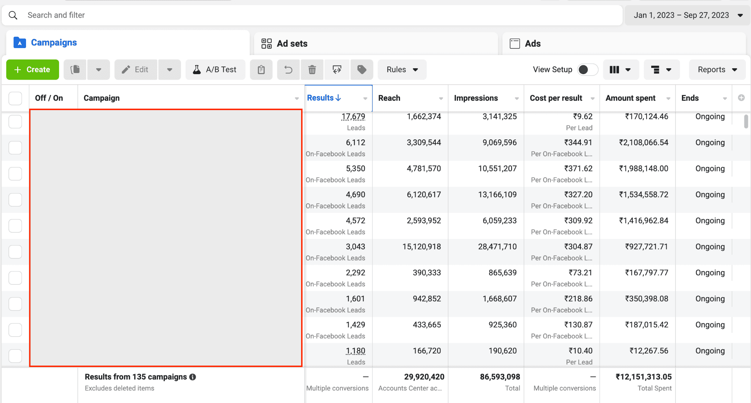The height and width of the screenshot is (403, 751).
Task: Check the row with 6,112 results
Action: [15, 148]
